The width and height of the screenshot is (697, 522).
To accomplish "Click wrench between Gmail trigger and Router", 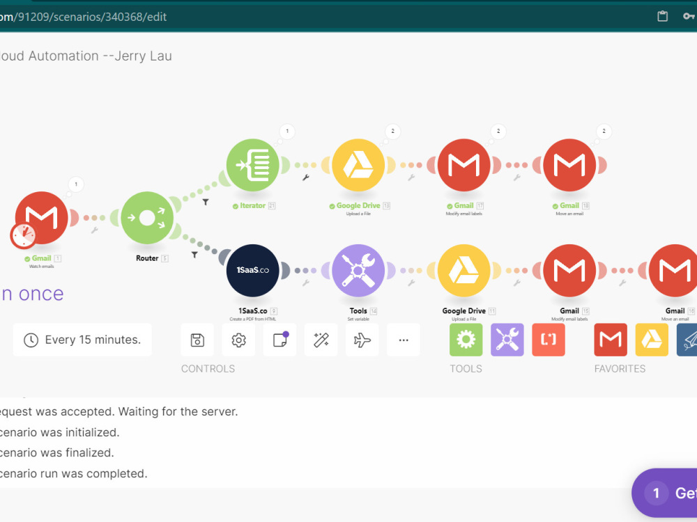I will coord(94,230).
